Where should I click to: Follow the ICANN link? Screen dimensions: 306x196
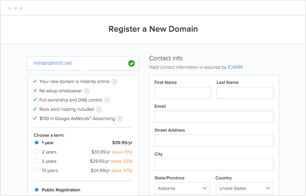pos(235,67)
